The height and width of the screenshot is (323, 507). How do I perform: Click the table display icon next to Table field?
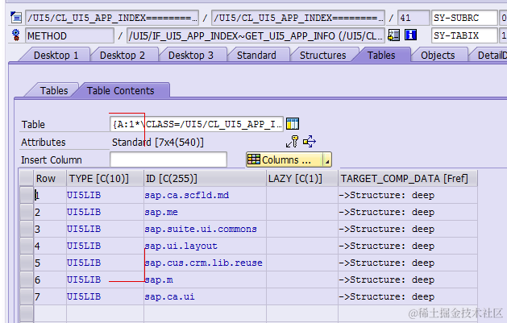click(293, 124)
